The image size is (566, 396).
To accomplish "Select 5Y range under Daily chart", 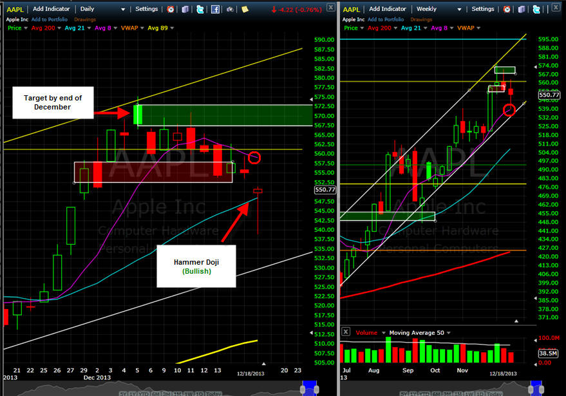I will point(123,393).
